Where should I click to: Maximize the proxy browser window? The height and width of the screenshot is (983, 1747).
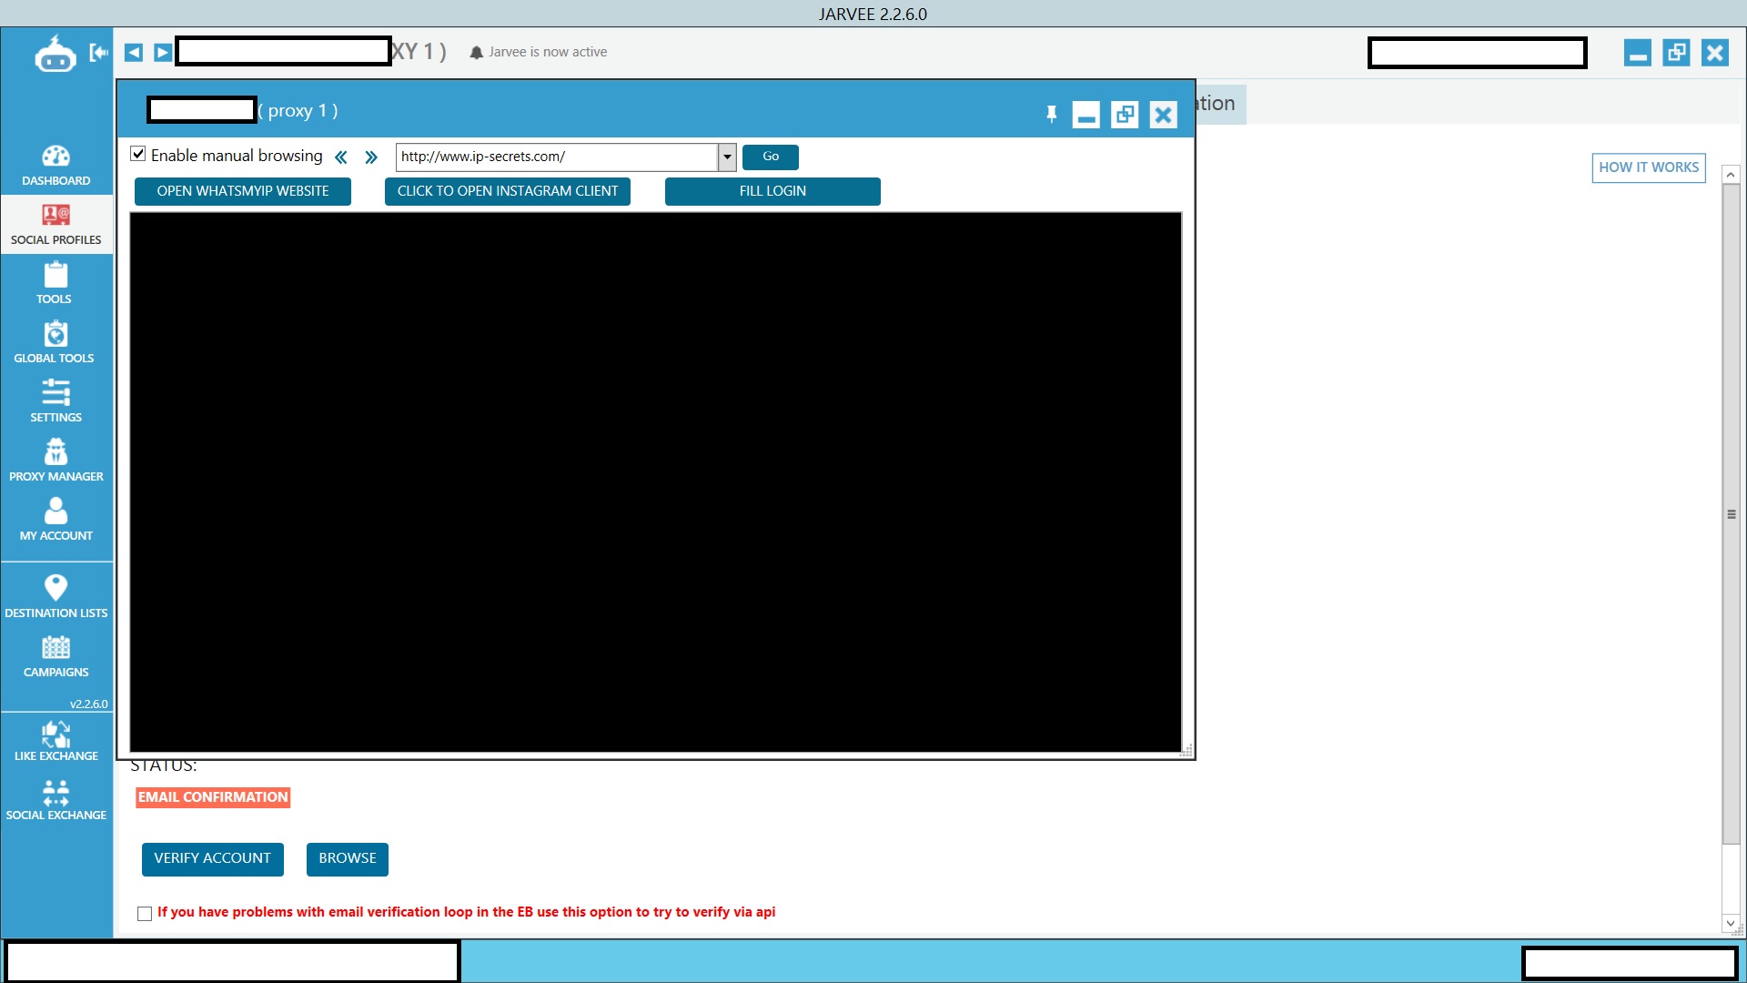click(1125, 115)
